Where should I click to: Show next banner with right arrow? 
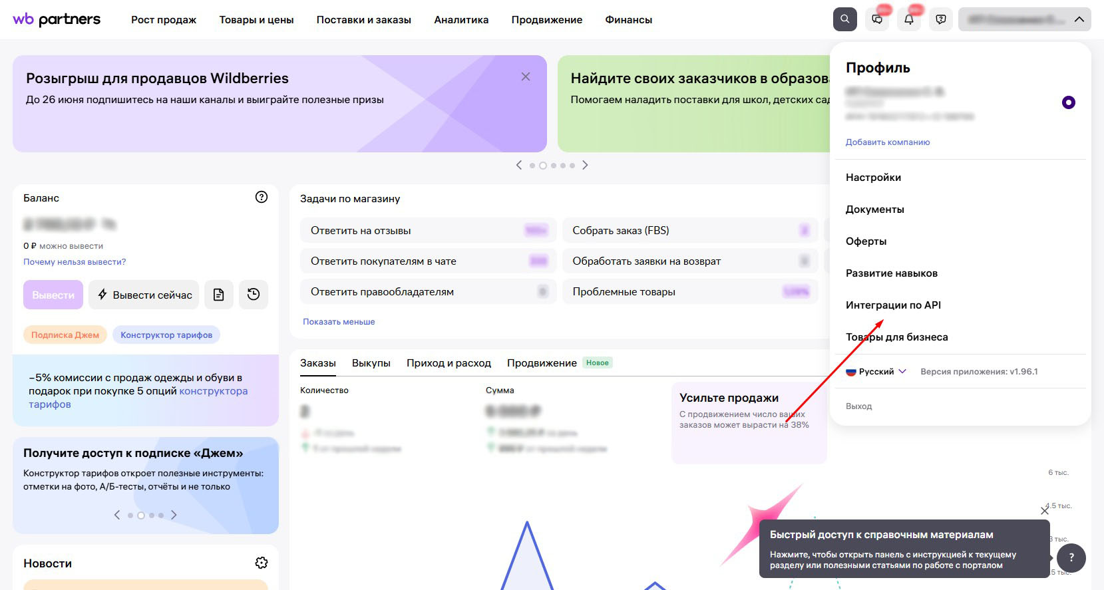tap(585, 165)
